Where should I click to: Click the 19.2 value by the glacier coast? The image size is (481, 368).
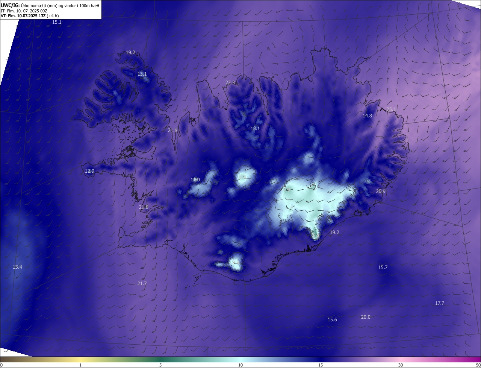tap(334, 233)
